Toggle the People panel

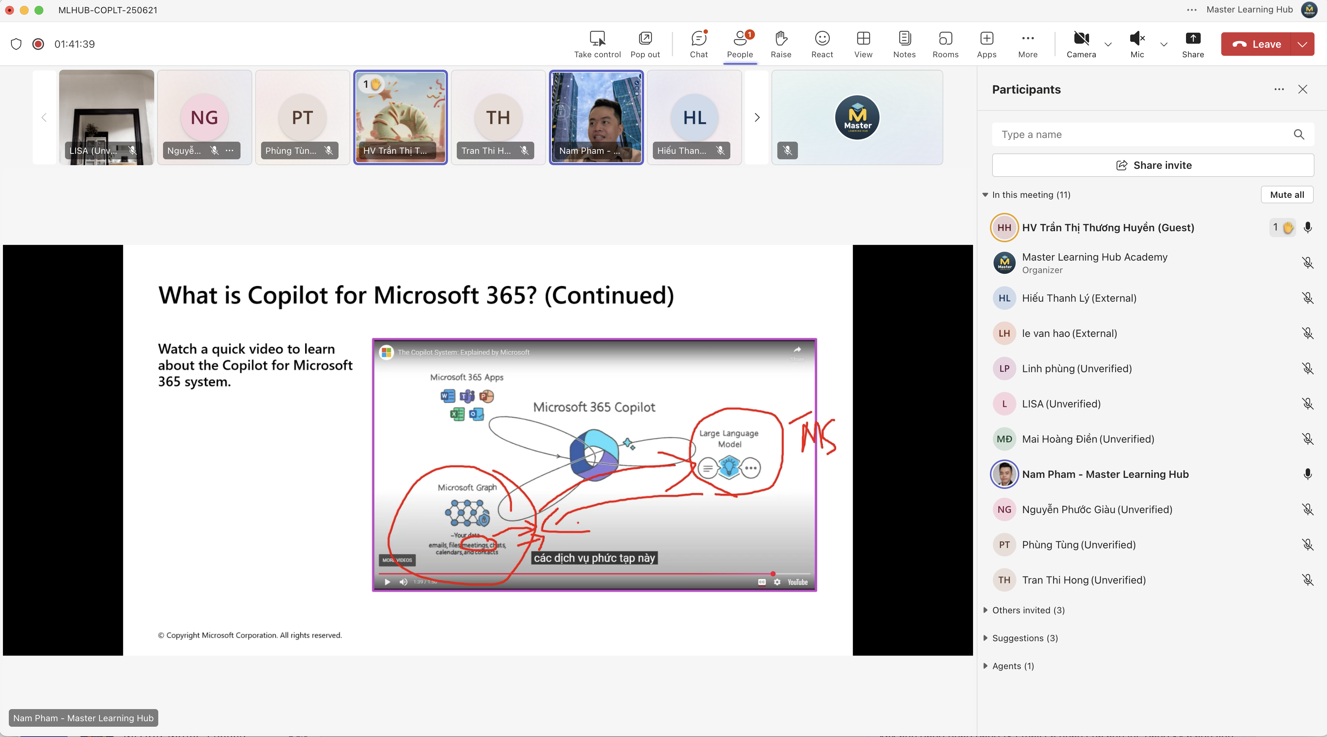[740, 44]
